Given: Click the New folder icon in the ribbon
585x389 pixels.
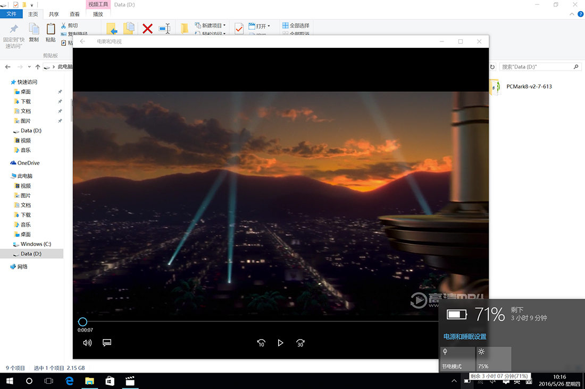Looking at the screenshot, I should tap(185, 29).
